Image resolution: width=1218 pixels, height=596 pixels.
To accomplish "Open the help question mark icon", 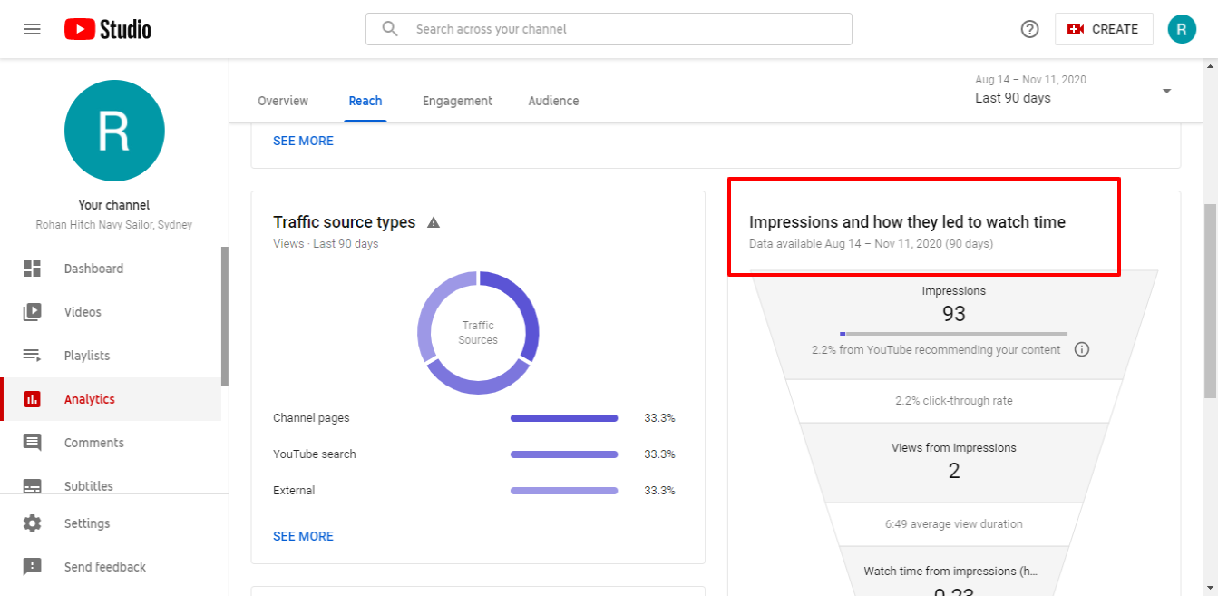I will [1029, 29].
